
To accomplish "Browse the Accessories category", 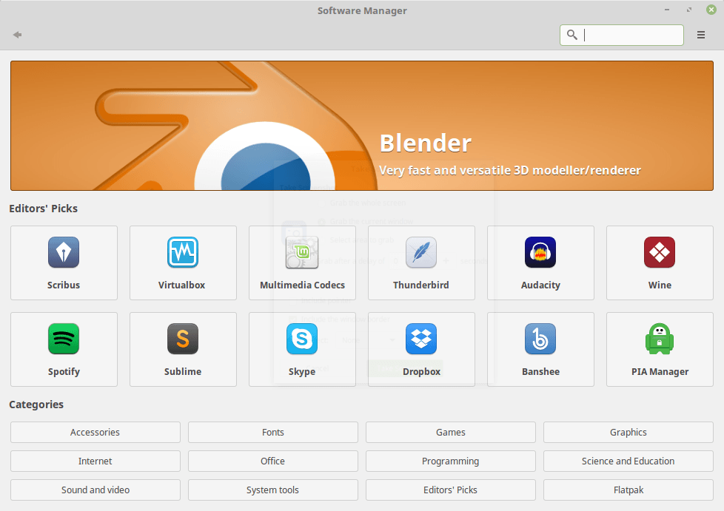I will [95, 432].
